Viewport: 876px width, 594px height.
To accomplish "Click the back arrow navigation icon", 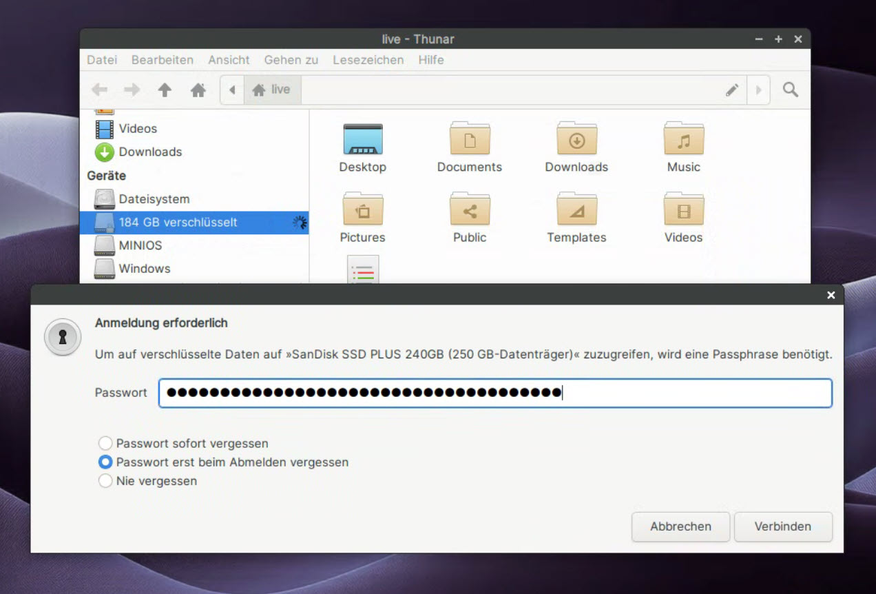I will coord(100,90).
